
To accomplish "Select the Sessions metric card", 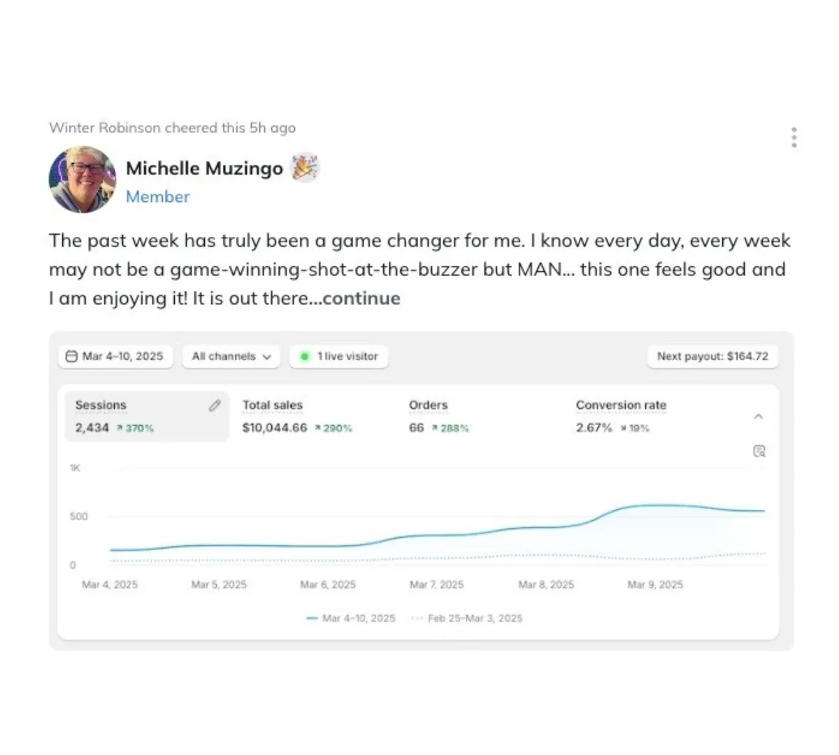I will tap(147, 416).
